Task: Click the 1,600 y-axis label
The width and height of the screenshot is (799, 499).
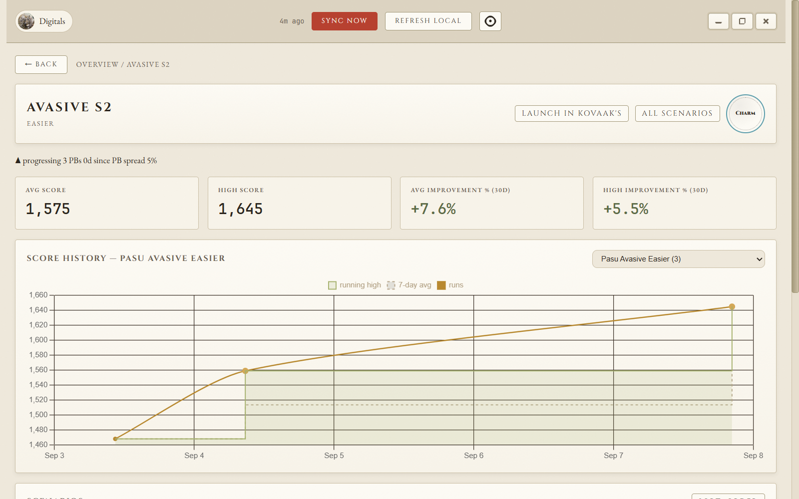Action: [38, 340]
